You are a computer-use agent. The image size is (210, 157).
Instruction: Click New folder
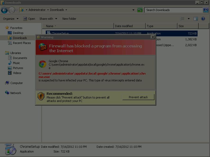click(x=69, y=19)
